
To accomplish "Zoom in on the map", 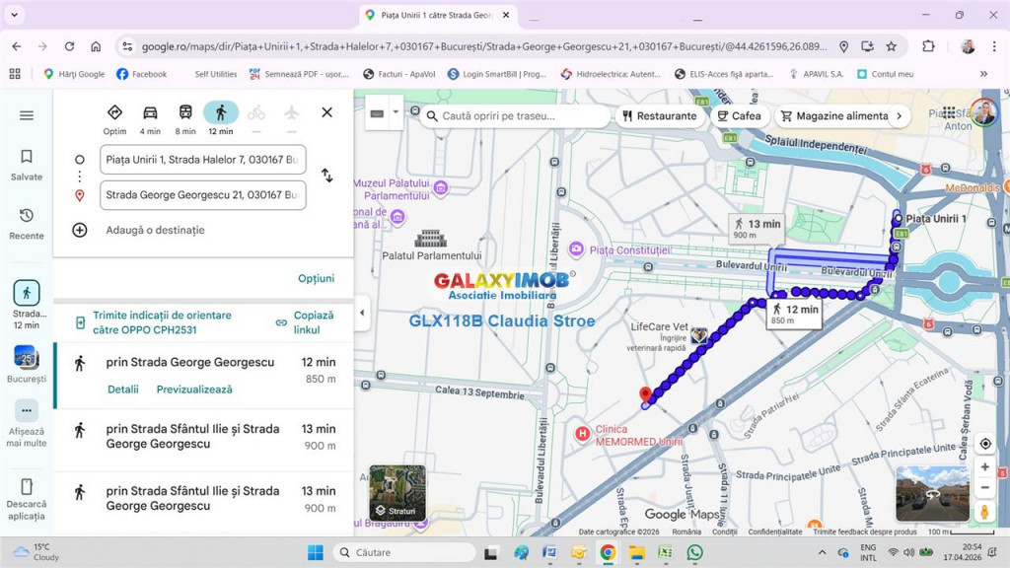I will point(984,466).
